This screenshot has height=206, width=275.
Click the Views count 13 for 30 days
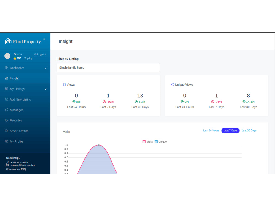click(140, 96)
